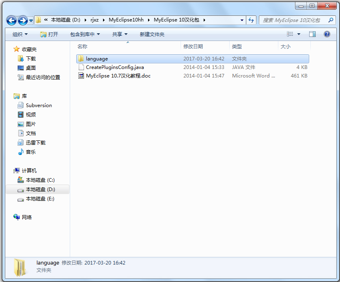Click the folder icon in address bar
This screenshot has height=282, width=340.
coord(39,20)
